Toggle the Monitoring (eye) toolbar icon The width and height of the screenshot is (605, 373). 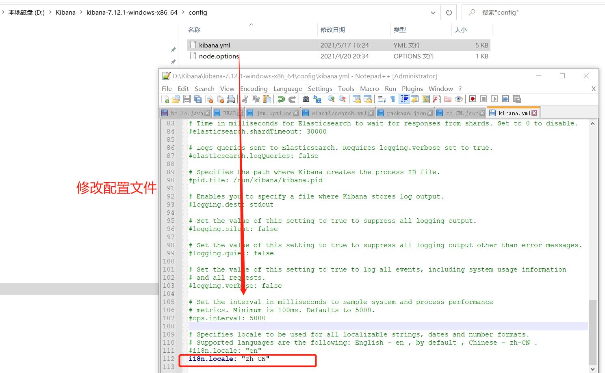pyautogui.click(x=459, y=99)
